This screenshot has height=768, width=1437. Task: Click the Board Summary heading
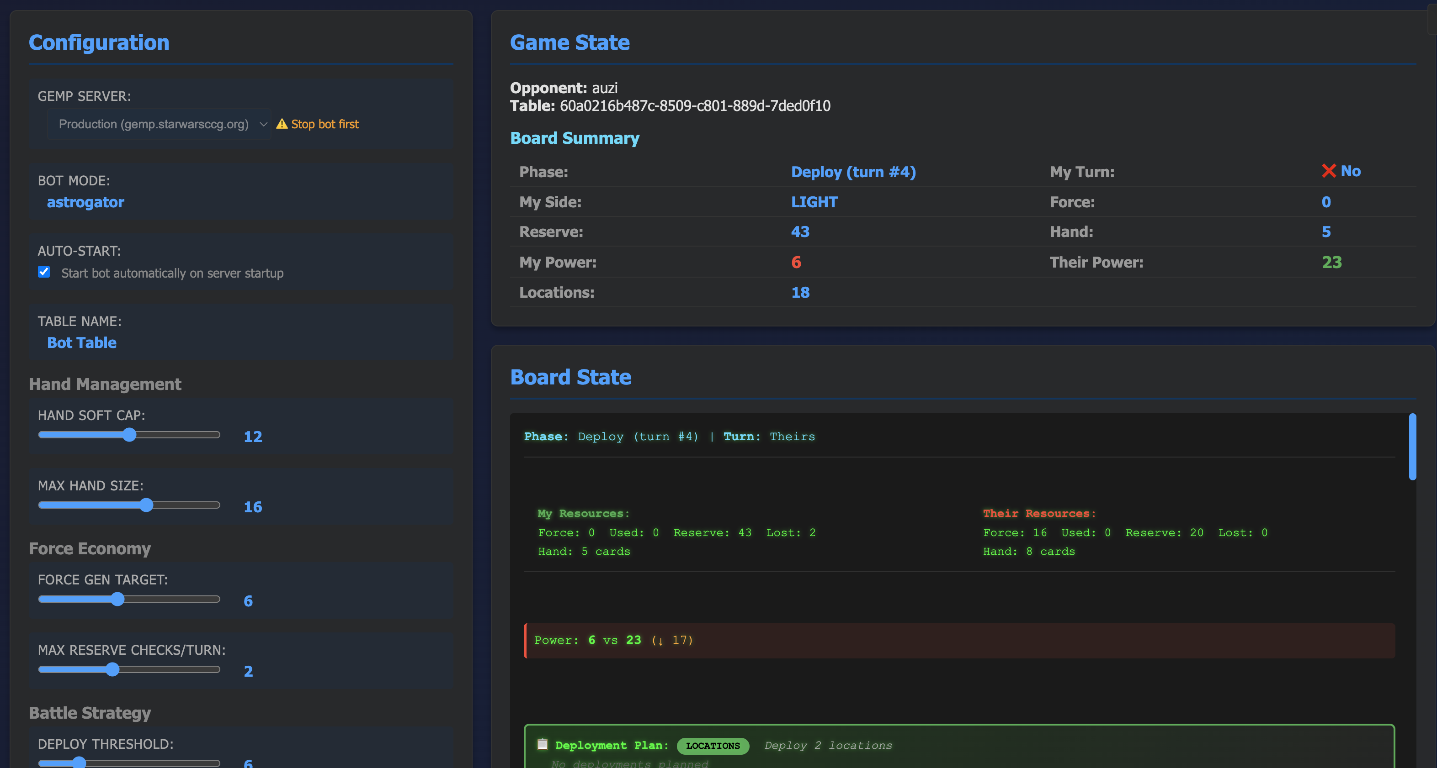click(575, 138)
